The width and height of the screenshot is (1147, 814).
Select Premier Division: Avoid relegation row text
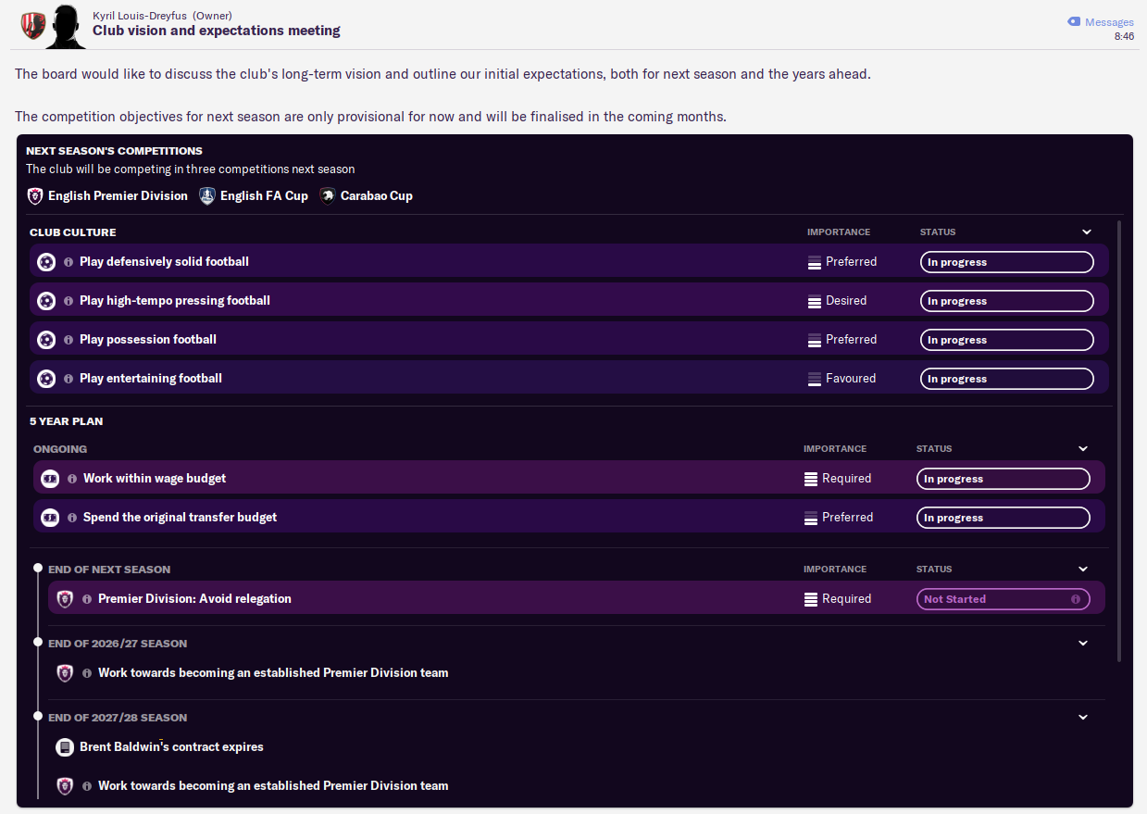click(194, 599)
